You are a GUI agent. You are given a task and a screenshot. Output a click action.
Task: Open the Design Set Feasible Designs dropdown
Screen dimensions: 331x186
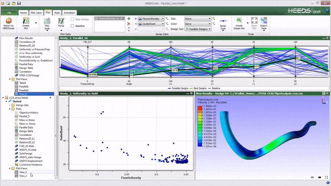coord(198,29)
